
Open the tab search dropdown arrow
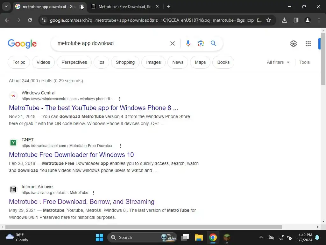[6, 6]
